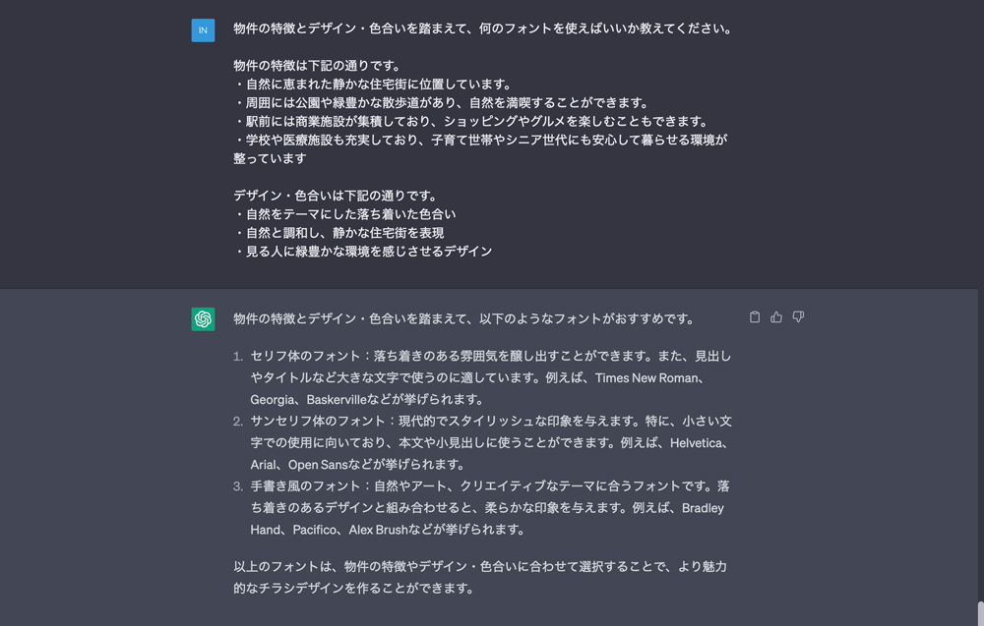
Task: Click the thumbs up icon
Action: coord(776,317)
